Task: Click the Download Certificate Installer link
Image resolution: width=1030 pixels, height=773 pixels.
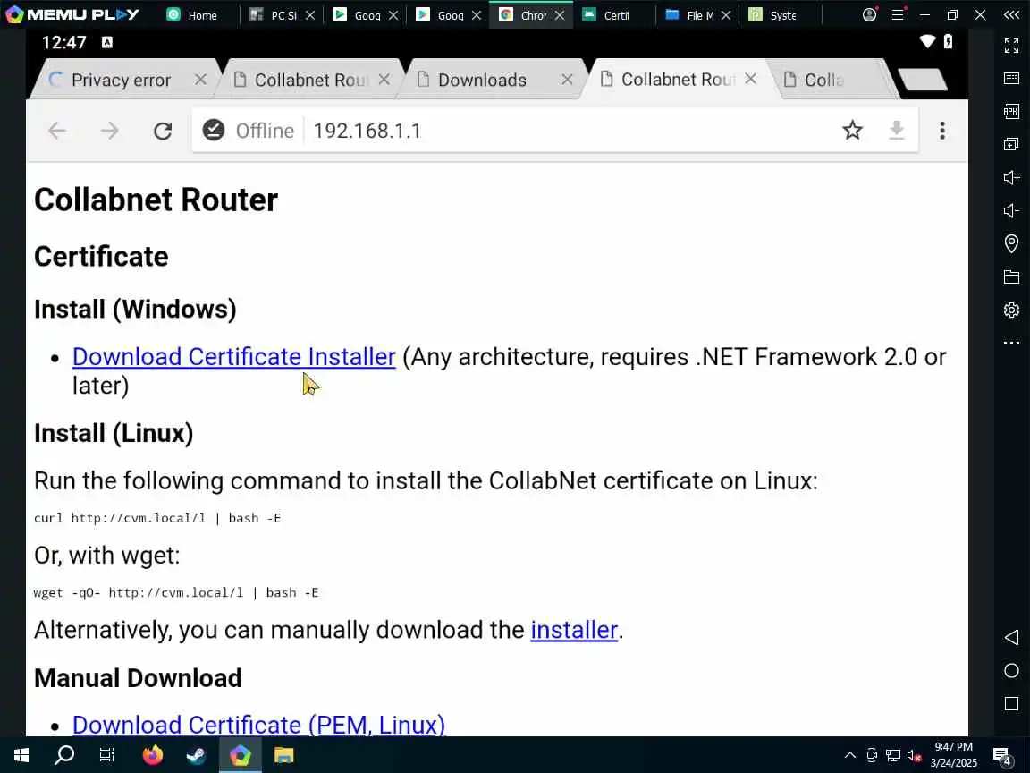Action: coord(233,357)
